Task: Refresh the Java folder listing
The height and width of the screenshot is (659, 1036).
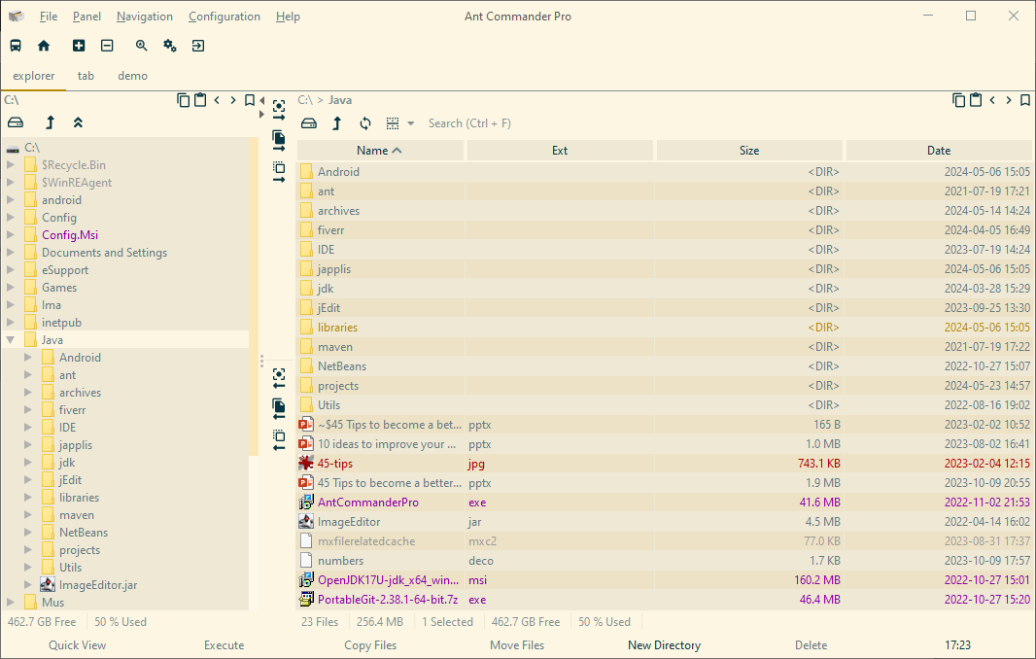Action: tap(365, 123)
